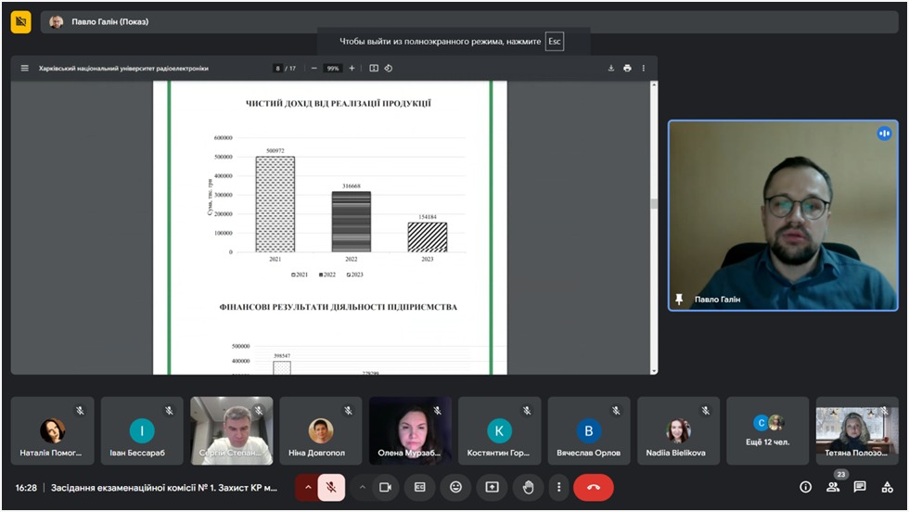Open the chat panel

(x=860, y=487)
